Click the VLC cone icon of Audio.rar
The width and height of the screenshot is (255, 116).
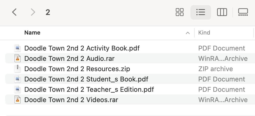17,59
